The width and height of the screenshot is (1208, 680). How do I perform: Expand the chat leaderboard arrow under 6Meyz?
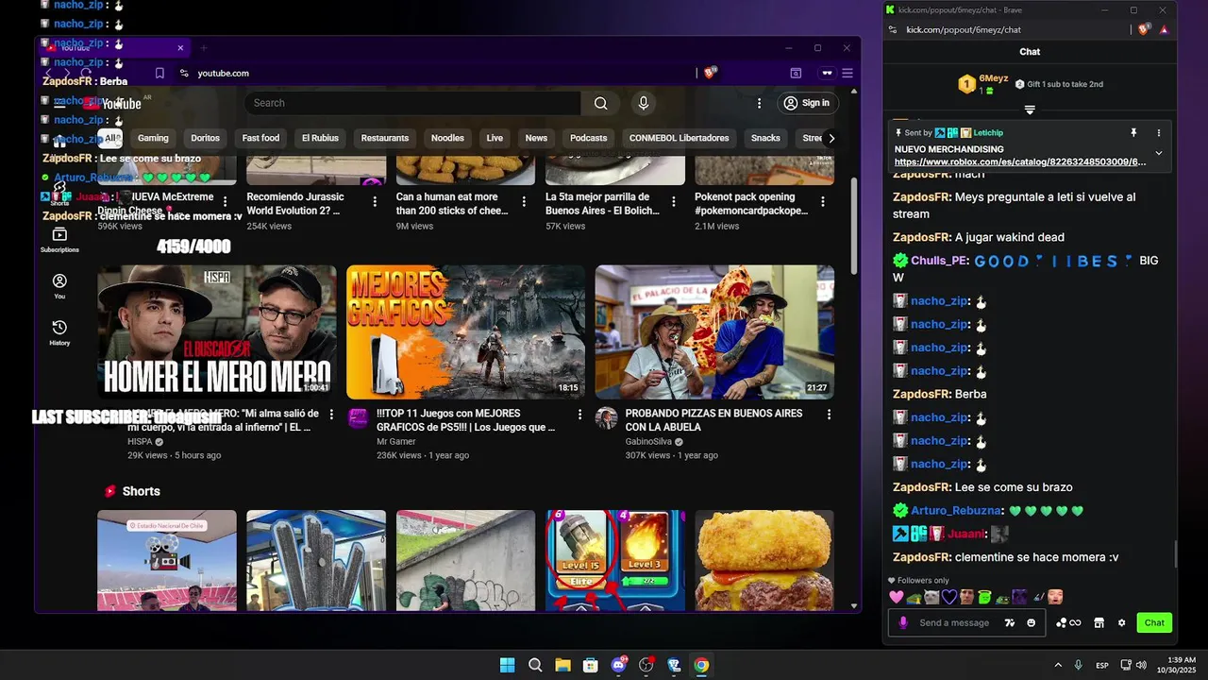pos(1030,110)
